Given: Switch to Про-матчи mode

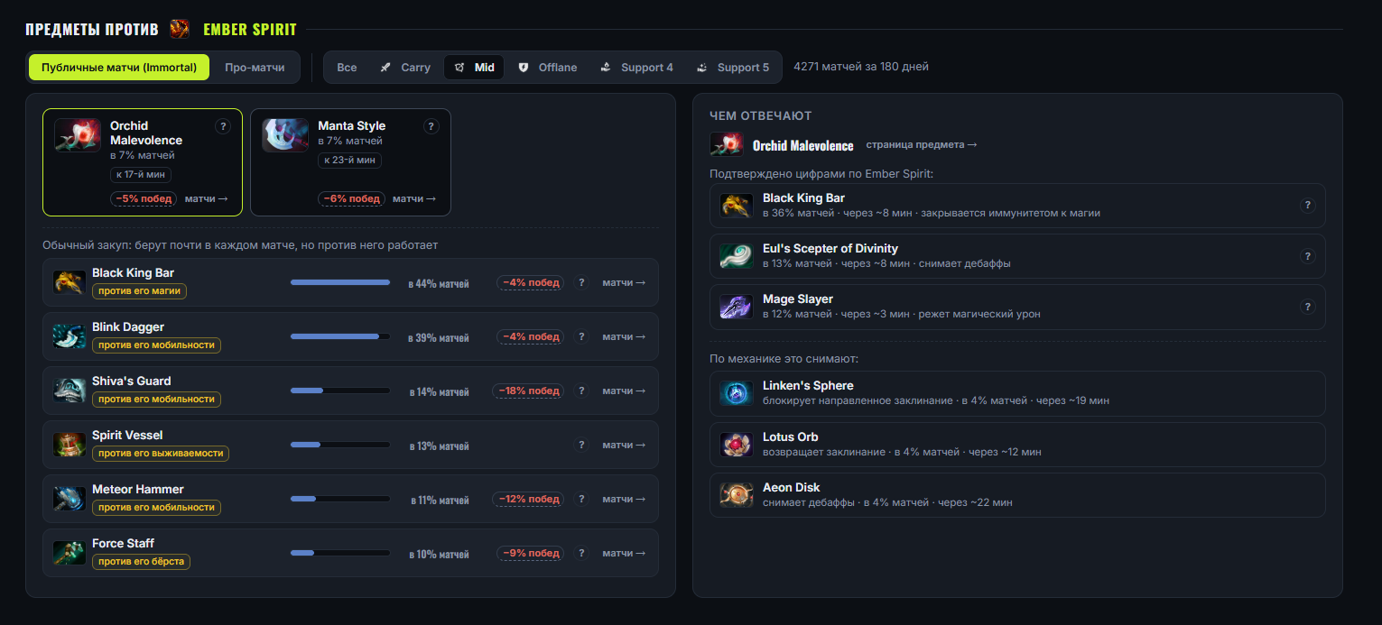Looking at the screenshot, I should coord(255,68).
